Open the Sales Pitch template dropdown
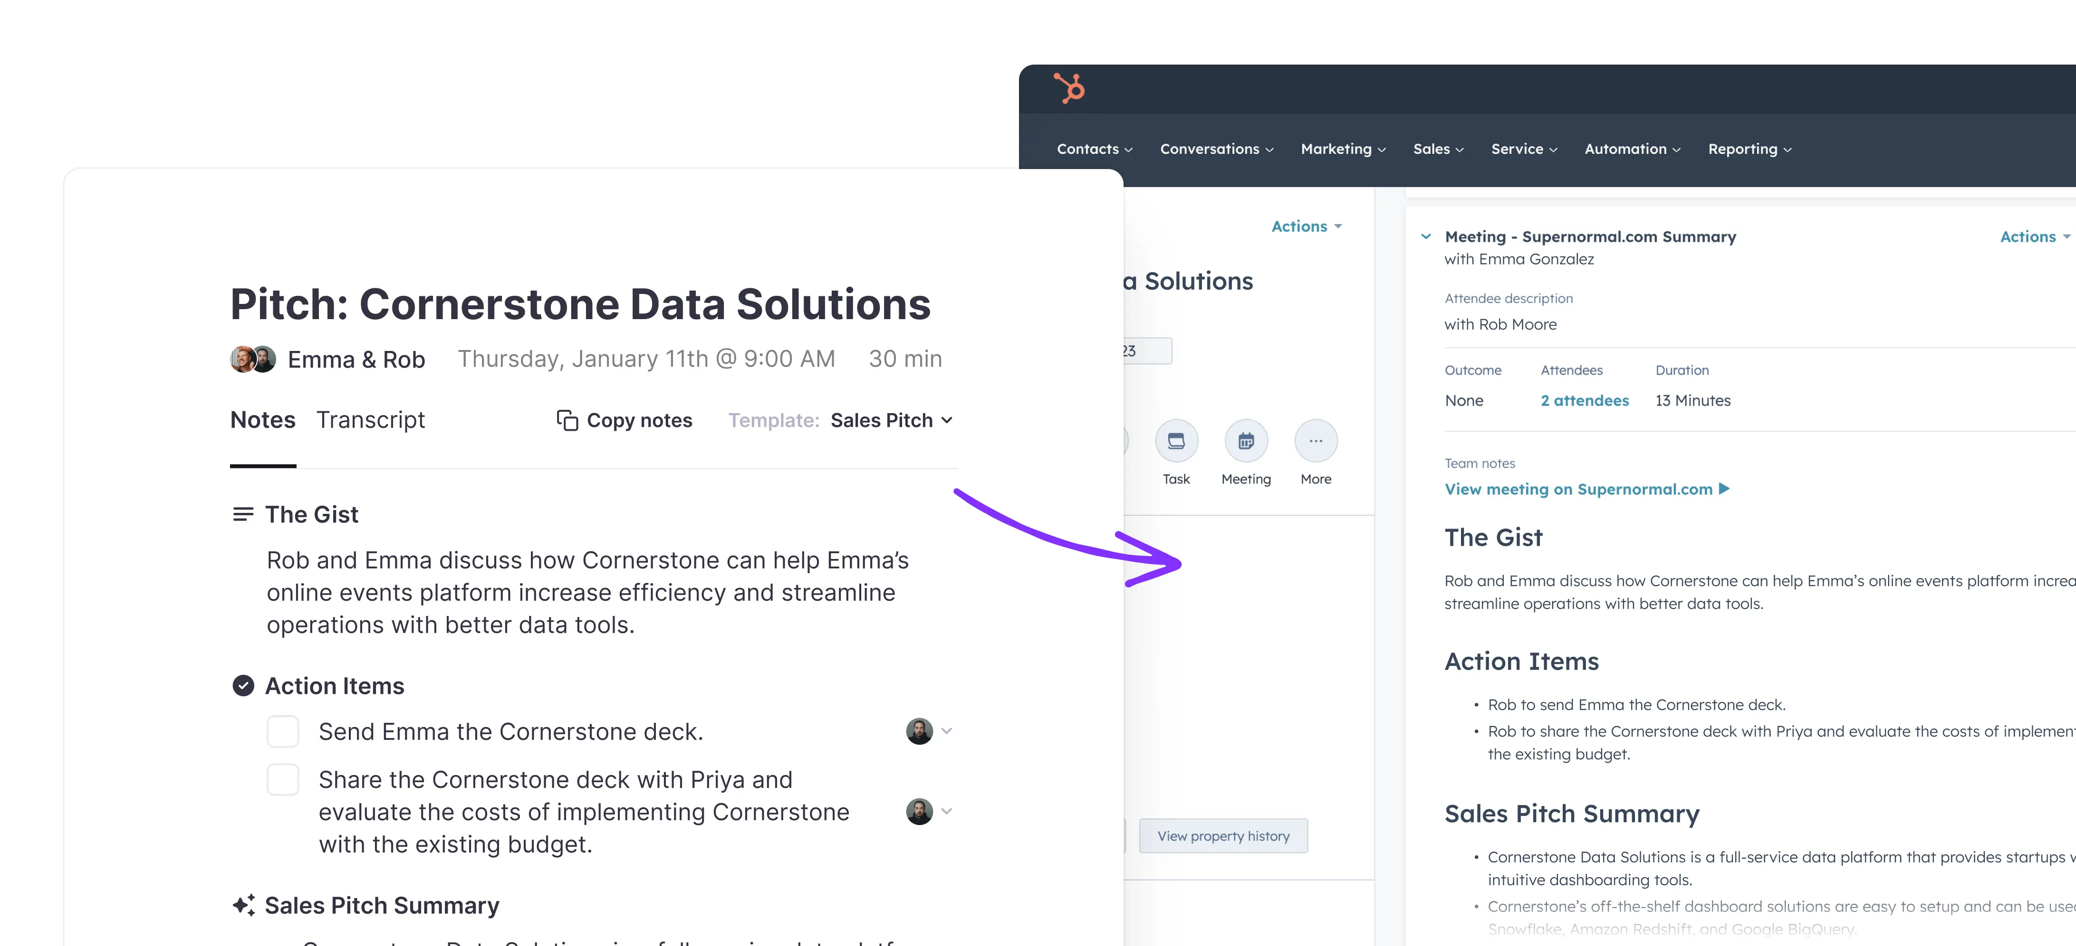Screen dimensions: 2076x946 [x=891, y=420]
